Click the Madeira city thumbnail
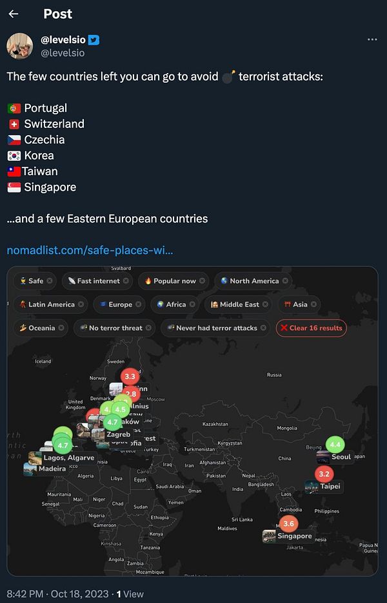Viewport: 387px width, 603px height. 30,469
